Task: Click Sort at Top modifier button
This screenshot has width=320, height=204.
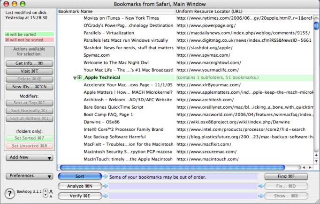Action: (x=30, y=103)
